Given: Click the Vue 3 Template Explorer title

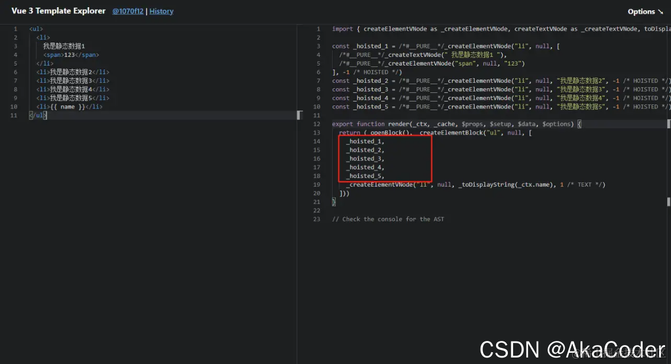Looking at the screenshot, I should click(x=58, y=11).
